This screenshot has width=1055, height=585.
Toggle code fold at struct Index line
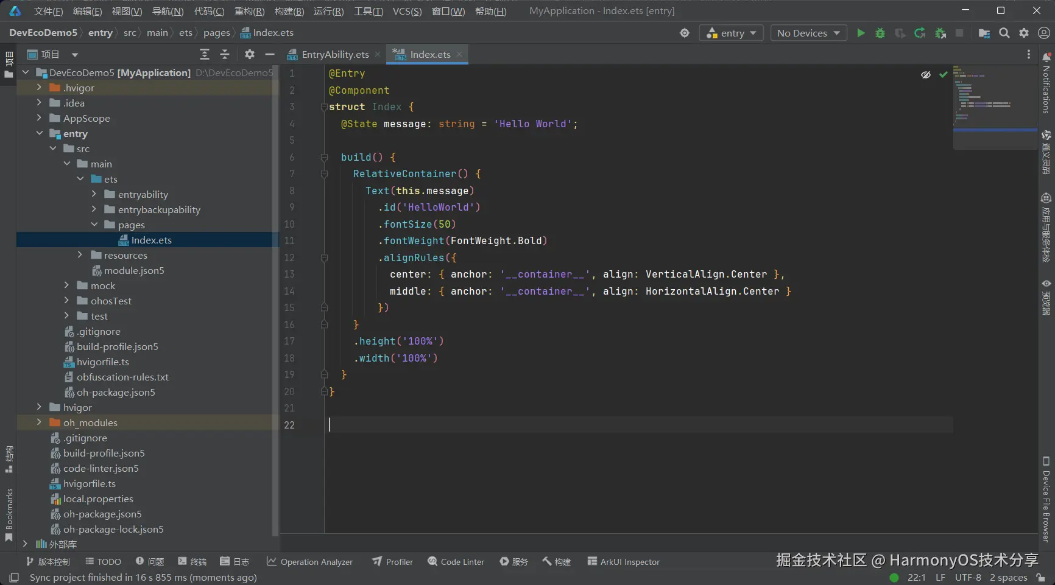coord(324,107)
